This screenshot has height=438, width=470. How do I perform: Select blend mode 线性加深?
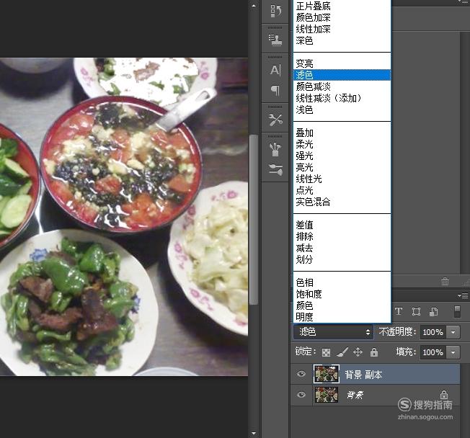[342, 29]
